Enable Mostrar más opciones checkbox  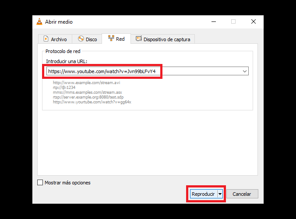click(x=40, y=183)
